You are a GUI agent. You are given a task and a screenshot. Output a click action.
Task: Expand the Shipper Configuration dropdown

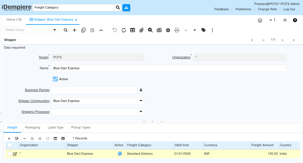tap(141, 101)
